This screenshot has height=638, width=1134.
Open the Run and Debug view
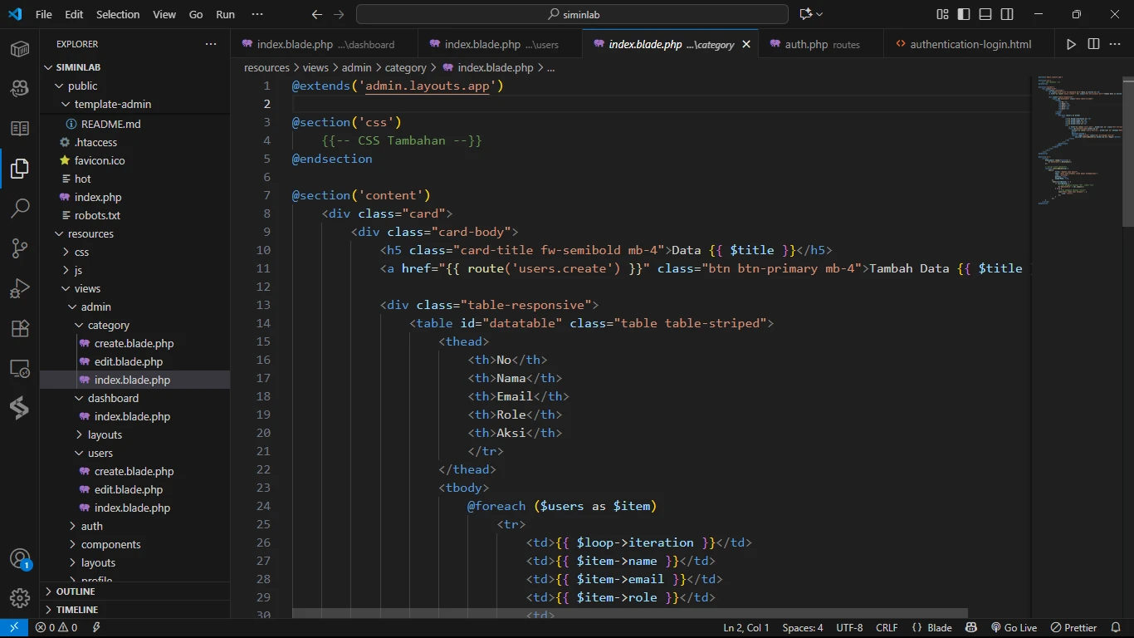pos(20,288)
